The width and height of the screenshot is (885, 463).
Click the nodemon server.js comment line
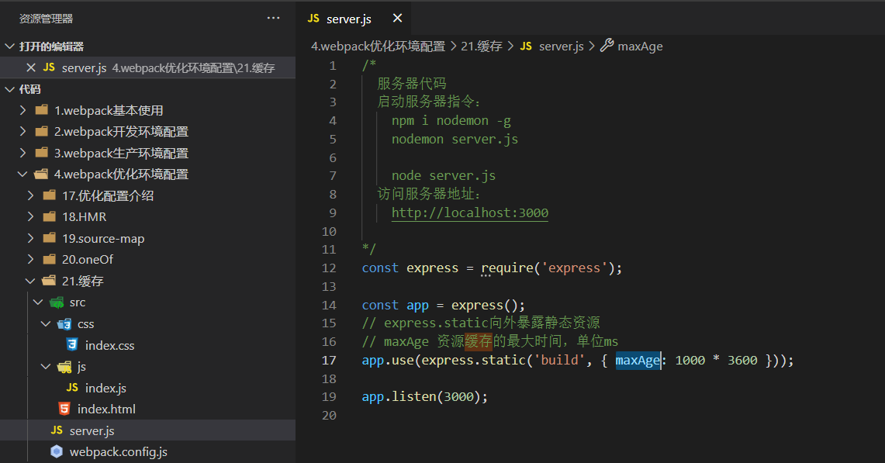coord(455,140)
